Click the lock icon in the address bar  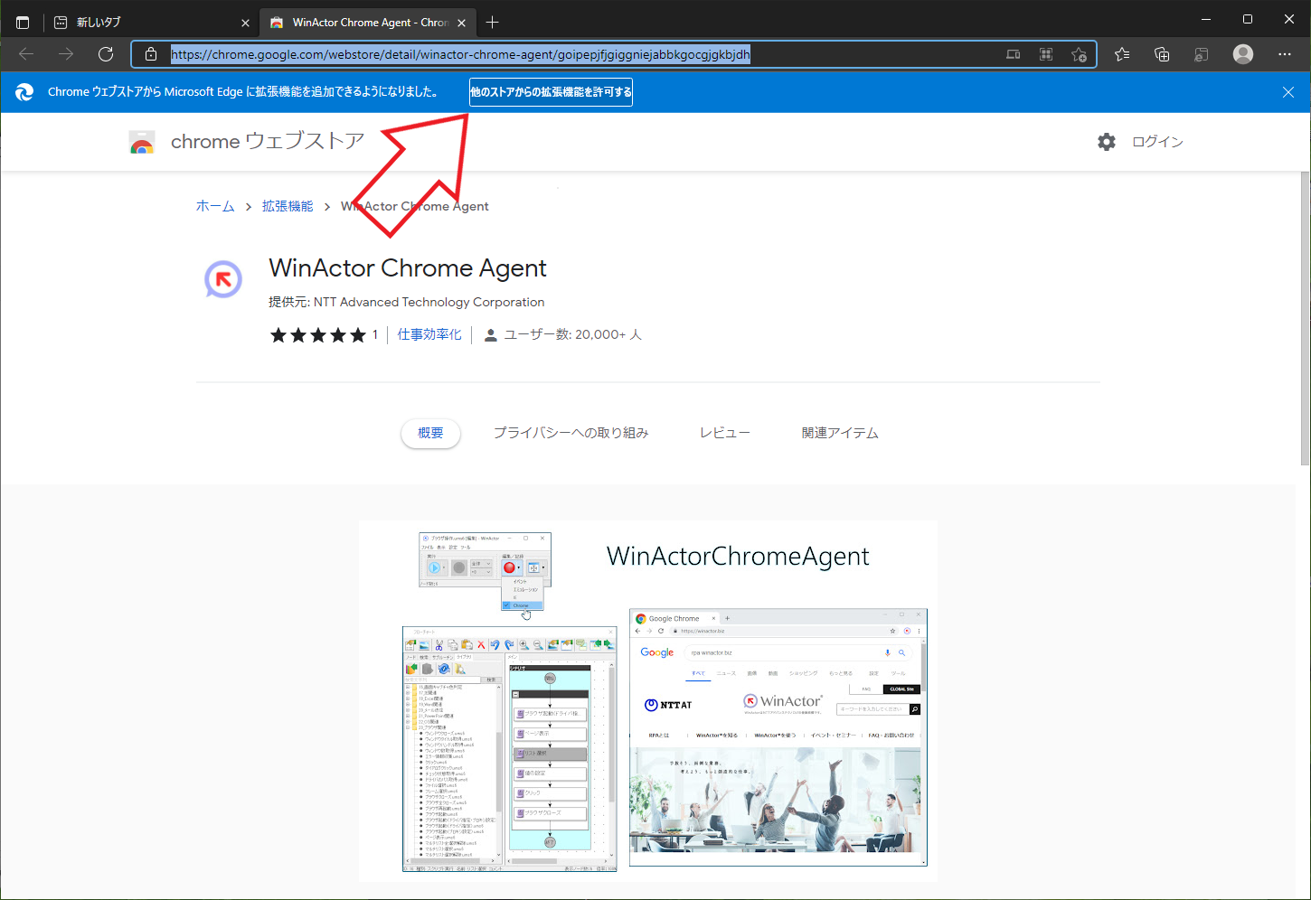[150, 53]
